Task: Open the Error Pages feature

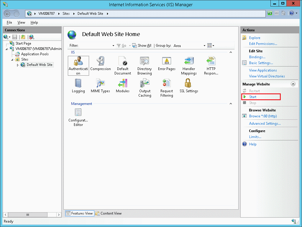Action: 167,61
